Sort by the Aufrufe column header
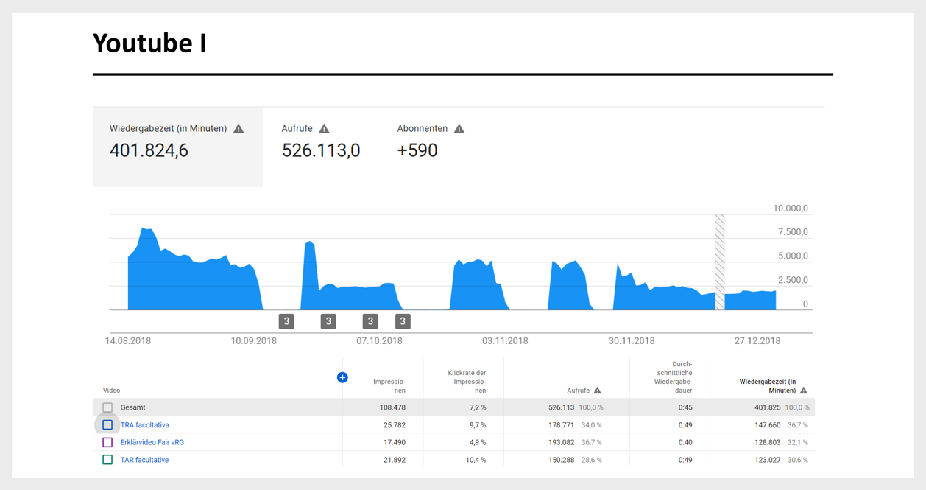926x490 pixels. [578, 391]
